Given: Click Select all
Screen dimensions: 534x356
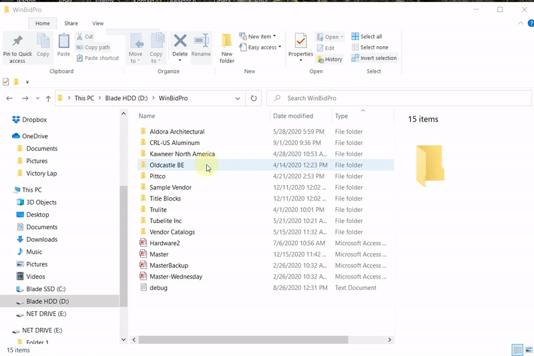Looking at the screenshot, I should (366, 37).
